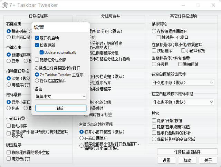221x167 pixels.
Task: Select the 7+ Taskbar Tweaker 主程序 radio button
Action: click(x=37, y=75)
